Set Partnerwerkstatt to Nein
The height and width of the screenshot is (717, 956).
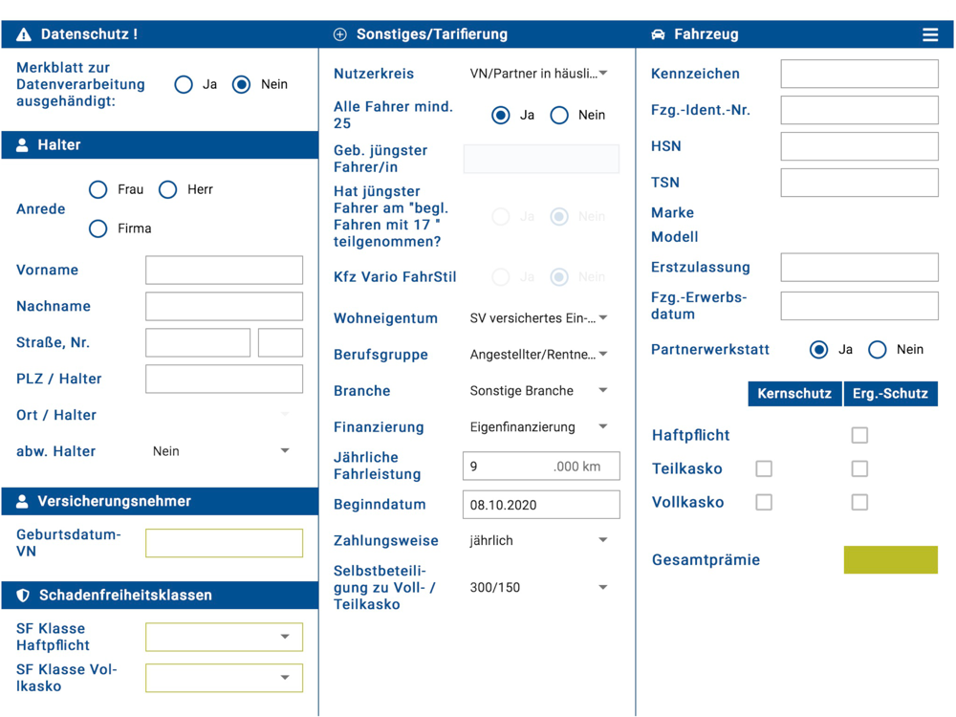[878, 350]
